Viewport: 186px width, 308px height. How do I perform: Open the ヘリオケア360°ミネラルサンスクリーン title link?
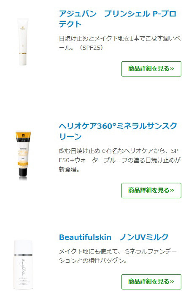click(x=118, y=131)
